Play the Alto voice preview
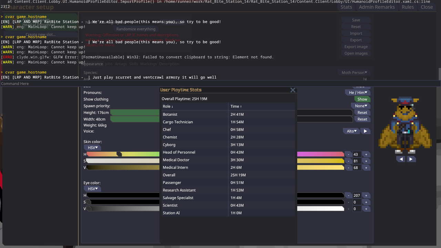 (x=365, y=131)
